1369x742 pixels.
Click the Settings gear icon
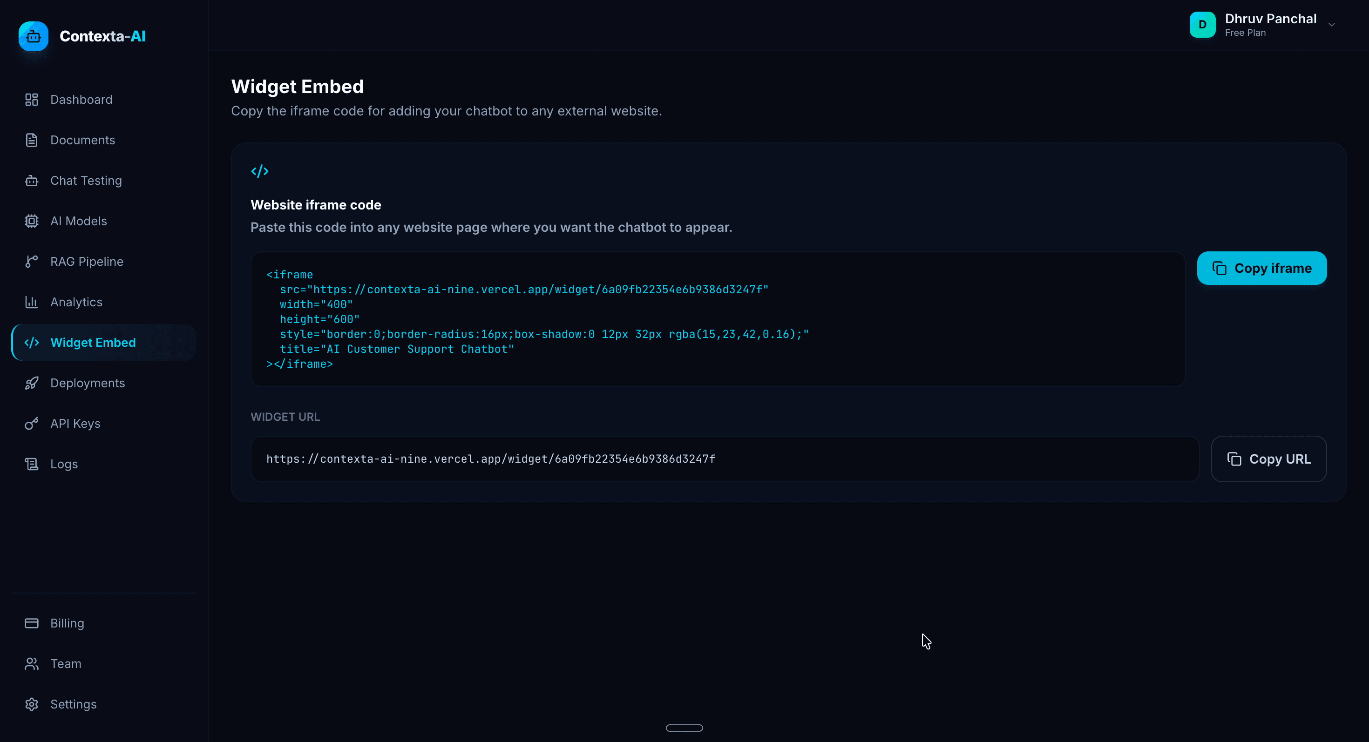click(31, 704)
